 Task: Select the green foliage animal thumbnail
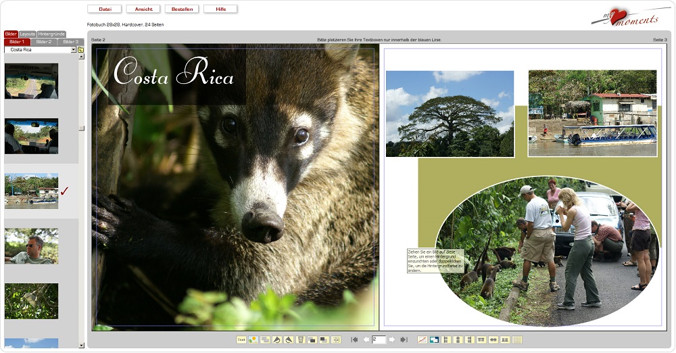(x=32, y=301)
